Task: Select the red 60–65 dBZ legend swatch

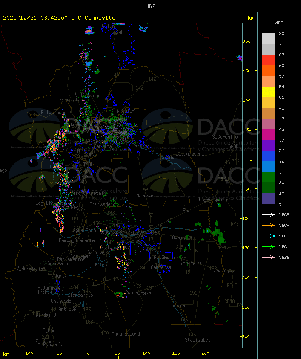Action: pyautogui.click(x=269, y=60)
